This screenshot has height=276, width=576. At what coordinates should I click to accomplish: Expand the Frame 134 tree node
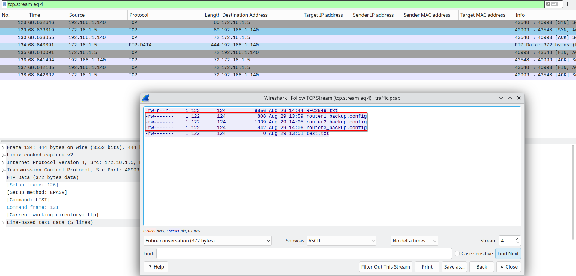tap(3, 147)
